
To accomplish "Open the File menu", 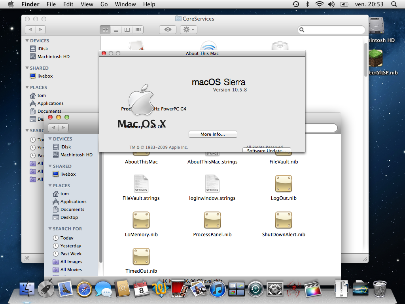I will tap(51, 4).
